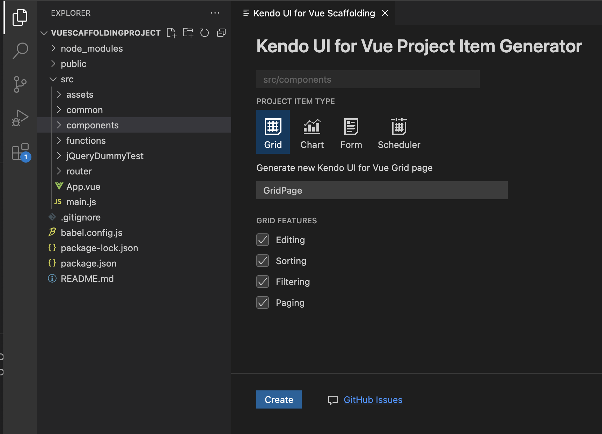Click the Refresh Explorer icon
Screen dimensions: 602x434
205,33
